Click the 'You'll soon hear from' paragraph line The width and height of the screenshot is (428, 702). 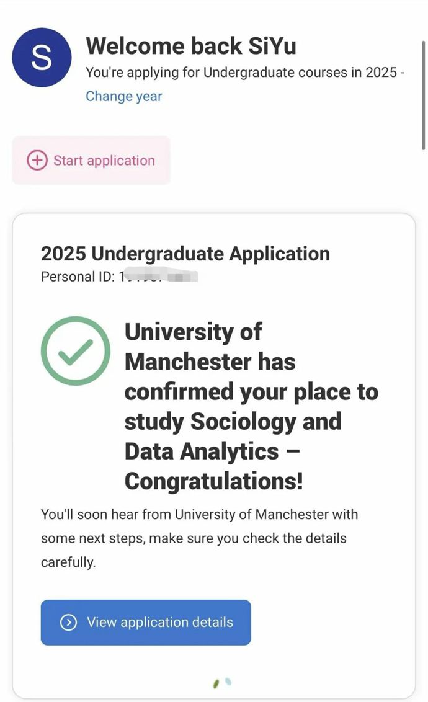pos(199,515)
